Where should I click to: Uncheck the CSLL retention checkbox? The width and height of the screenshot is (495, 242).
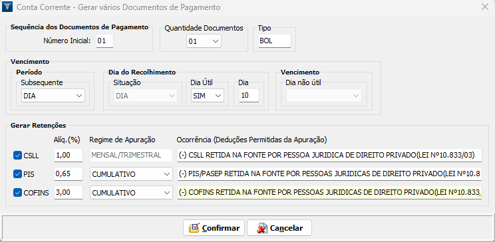pos(17,155)
